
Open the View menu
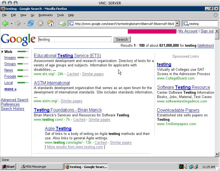click(23, 15)
